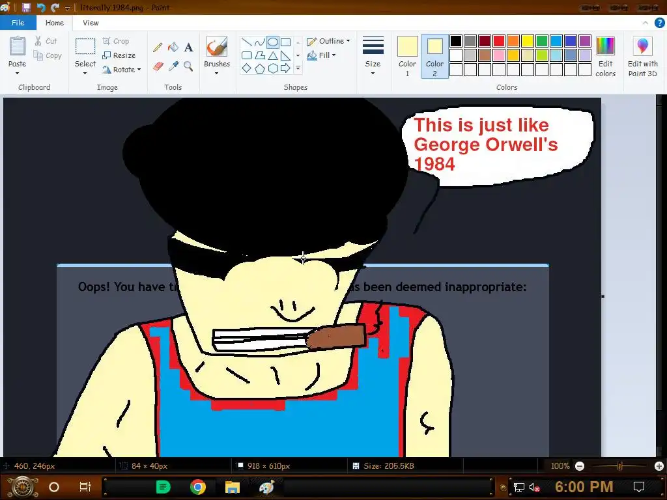This screenshot has width=667, height=500.
Task: Click the Crop button
Action: pyautogui.click(x=116, y=41)
